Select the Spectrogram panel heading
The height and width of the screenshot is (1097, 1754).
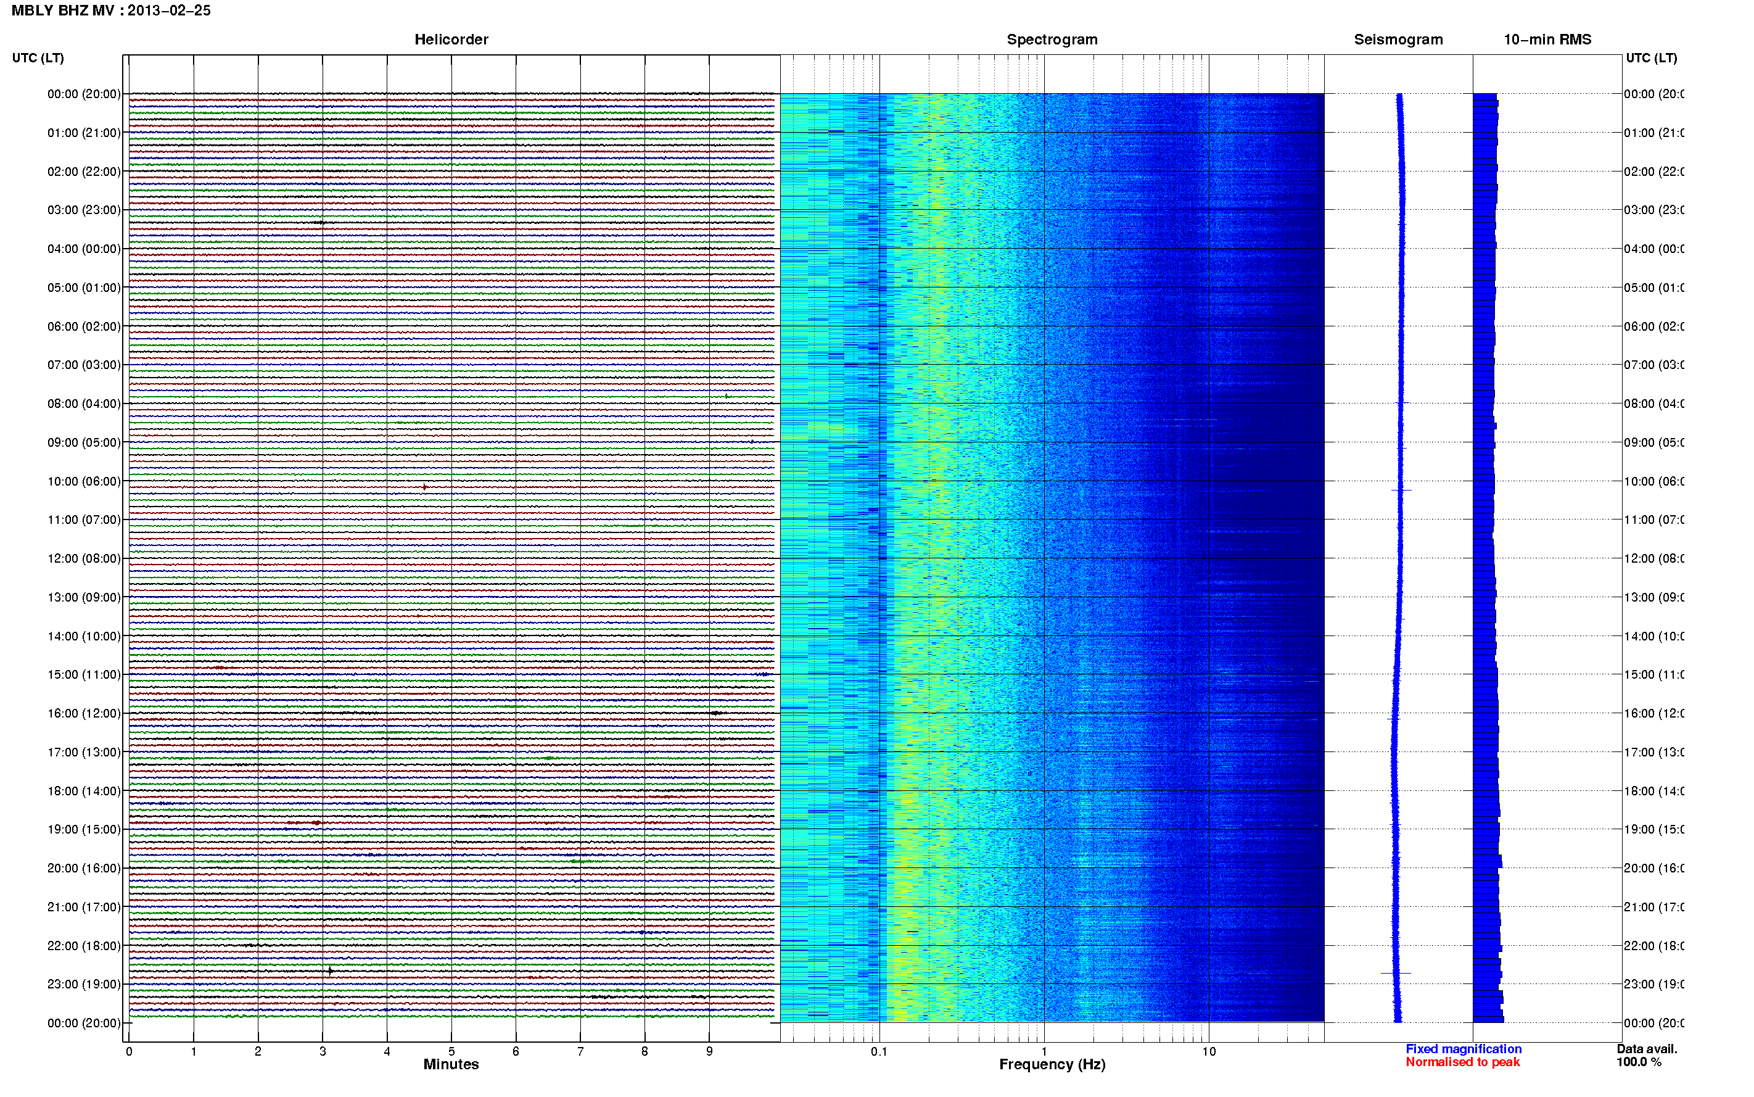click(1052, 39)
